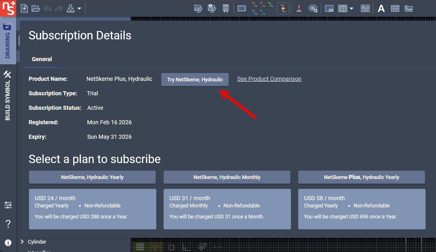Toggle the electrical line tool button

(x=283, y=8)
